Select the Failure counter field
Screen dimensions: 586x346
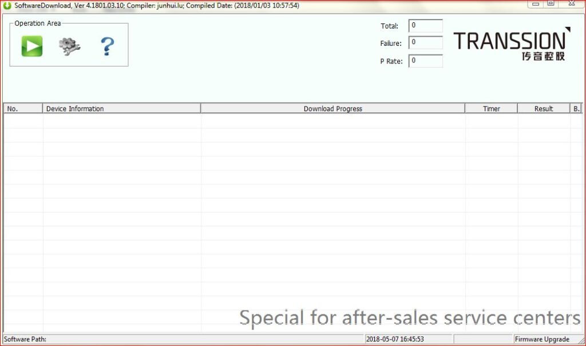[x=425, y=43]
